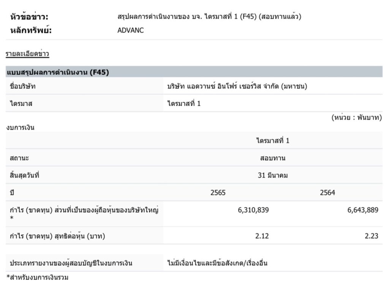Click the ADVANC security symbol
This screenshot has height=290, width=389.
coord(131,30)
